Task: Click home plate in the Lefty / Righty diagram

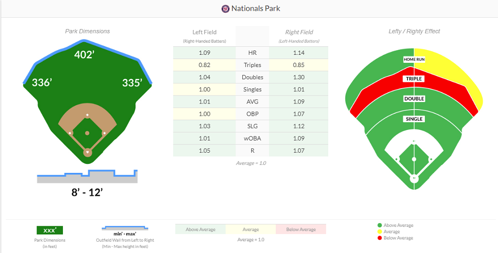Action: click(x=414, y=179)
